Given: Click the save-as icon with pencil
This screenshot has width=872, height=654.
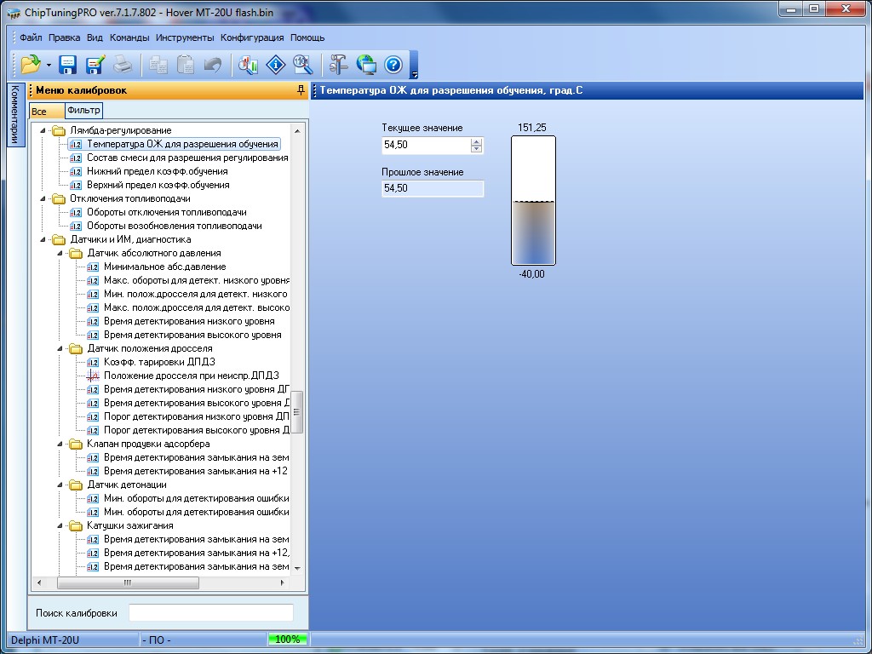Looking at the screenshot, I should pyautogui.click(x=95, y=65).
